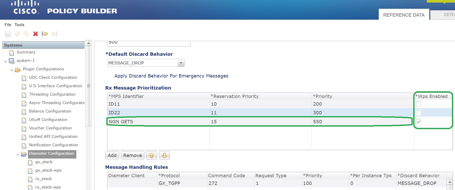This screenshot has height=190, width=455.
Task: Click the back-to-start arrow toolbar icon
Action: [x=45, y=34]
